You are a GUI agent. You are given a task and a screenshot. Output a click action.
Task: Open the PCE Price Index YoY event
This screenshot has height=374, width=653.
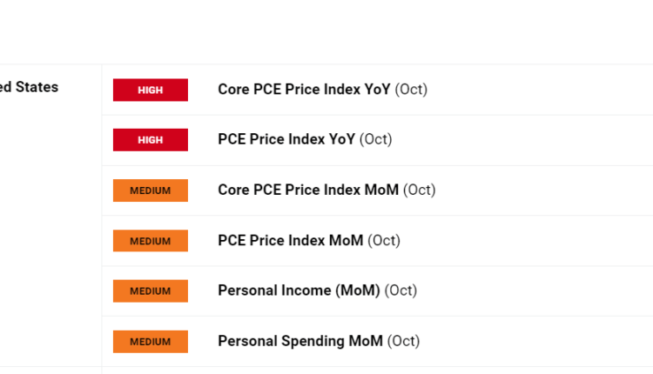(286, 140)
